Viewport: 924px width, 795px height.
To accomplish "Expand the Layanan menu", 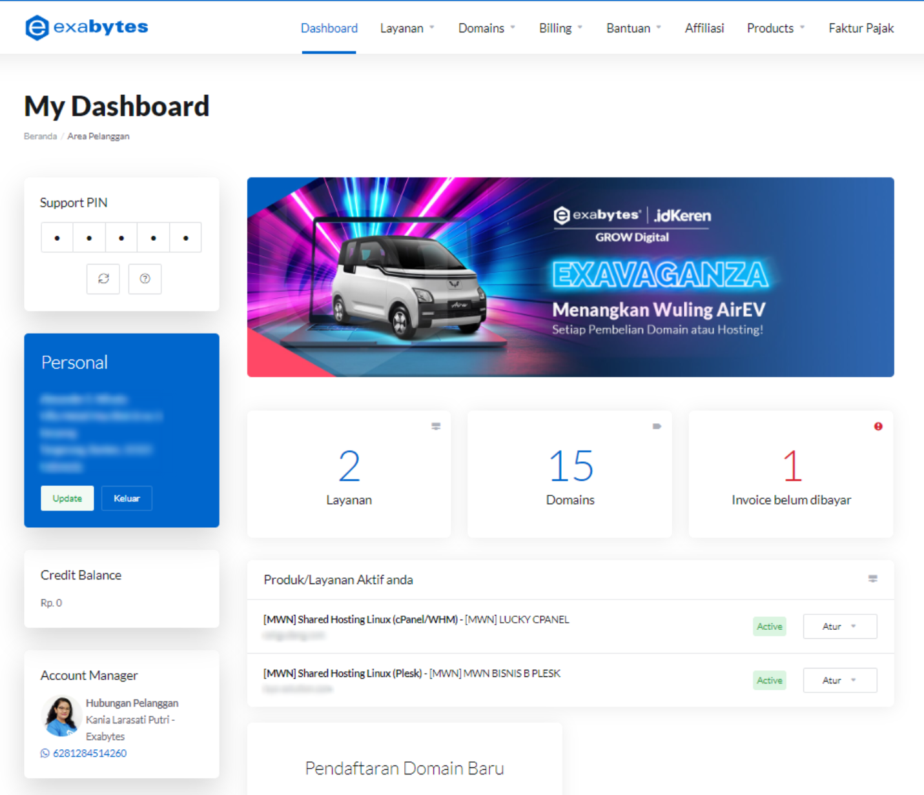I will tap(407, 28).
